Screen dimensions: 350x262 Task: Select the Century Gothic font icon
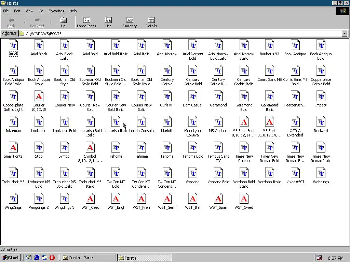[x=167, y=71]
